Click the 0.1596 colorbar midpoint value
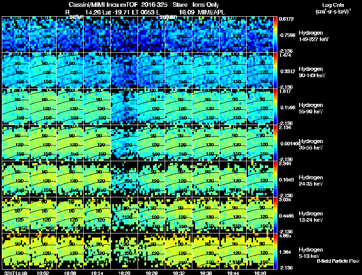362x275 pixels. 287,107
